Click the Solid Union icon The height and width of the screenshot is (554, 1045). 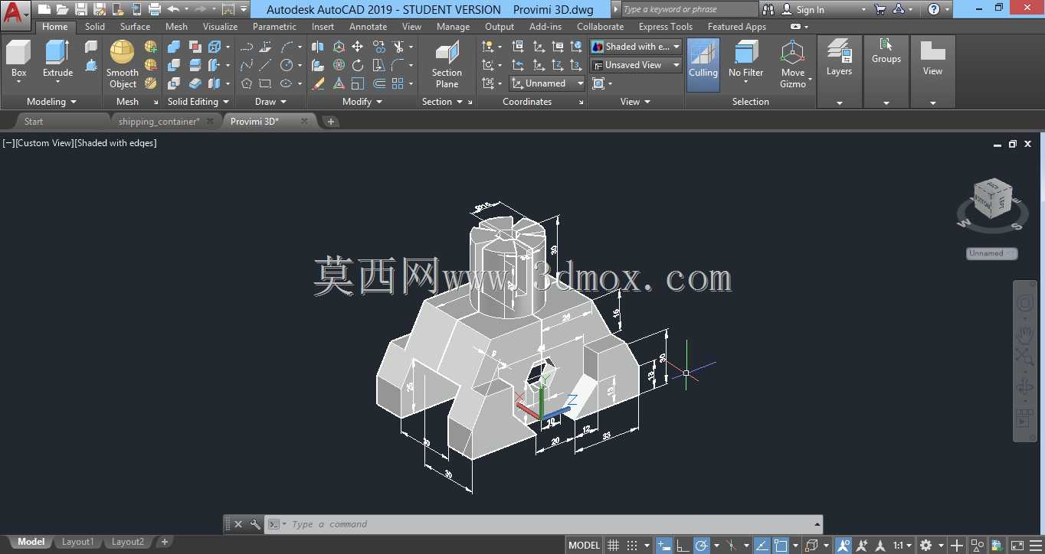click(x=174, y=47)
